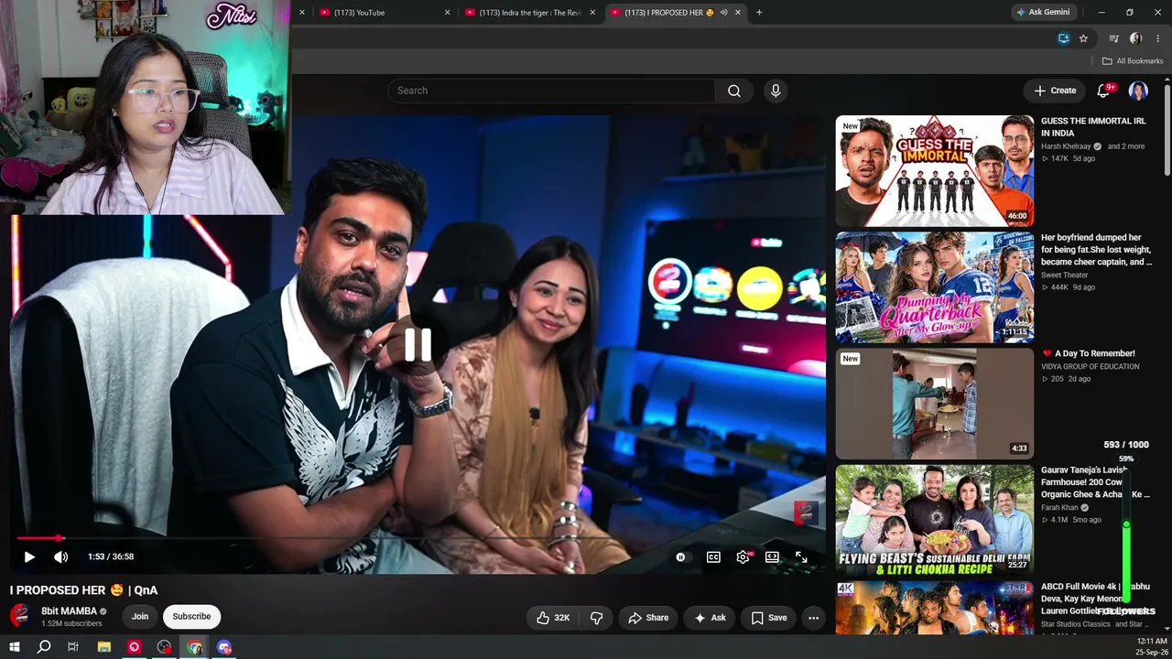
Task: Open more actions three-dot menu
Action: 813,618
